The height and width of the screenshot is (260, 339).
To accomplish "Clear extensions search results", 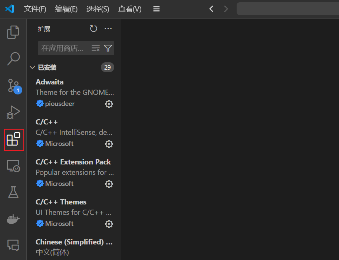I will (96, 48).
